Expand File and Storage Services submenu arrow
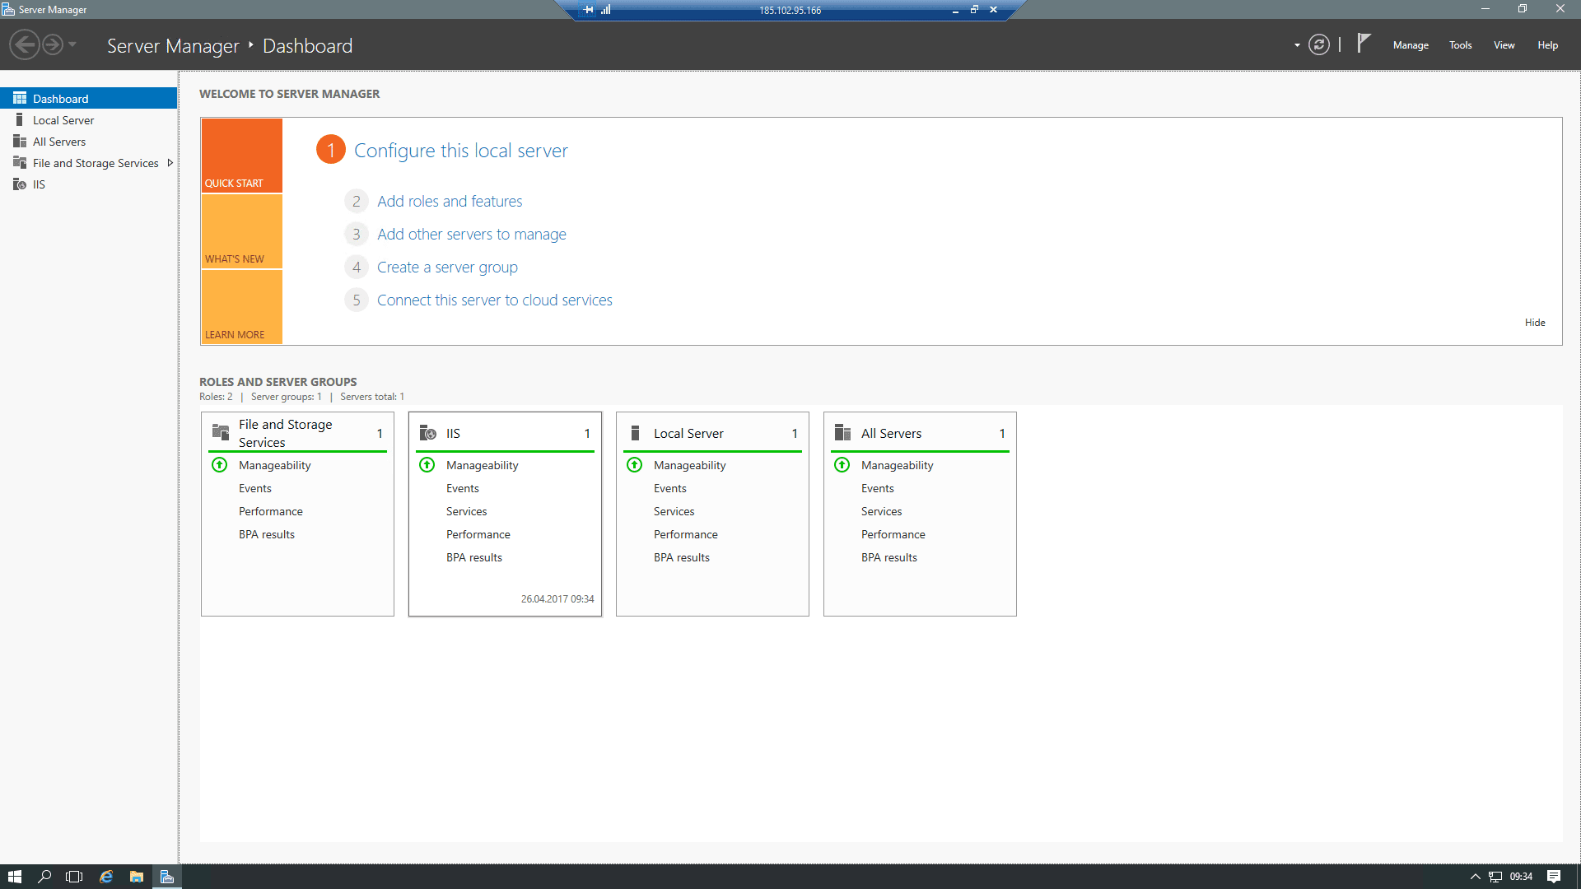1581x889 pixels. [170, 163]
